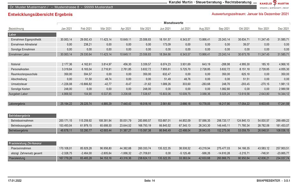Select the 'Umsatzsteuer' row label
Screen dimensions: 293x182
coord(19,84)
